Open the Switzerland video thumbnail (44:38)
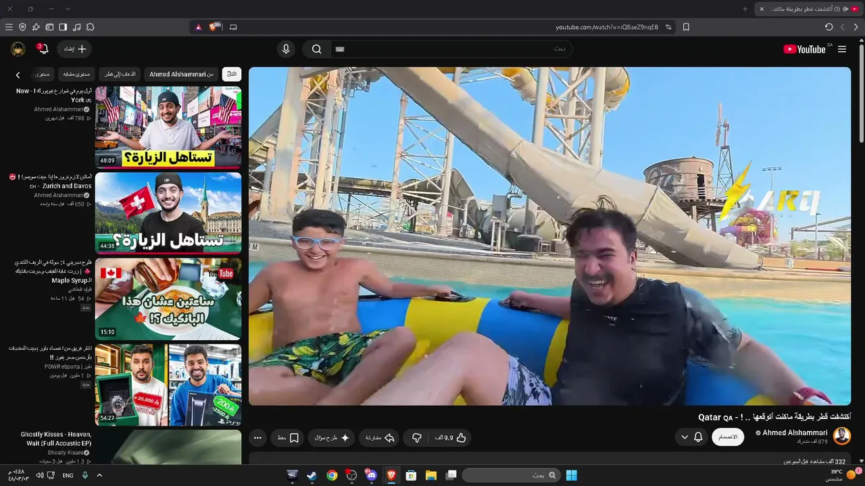Viewport: 865px width, 486px height. tap(168, 213)
